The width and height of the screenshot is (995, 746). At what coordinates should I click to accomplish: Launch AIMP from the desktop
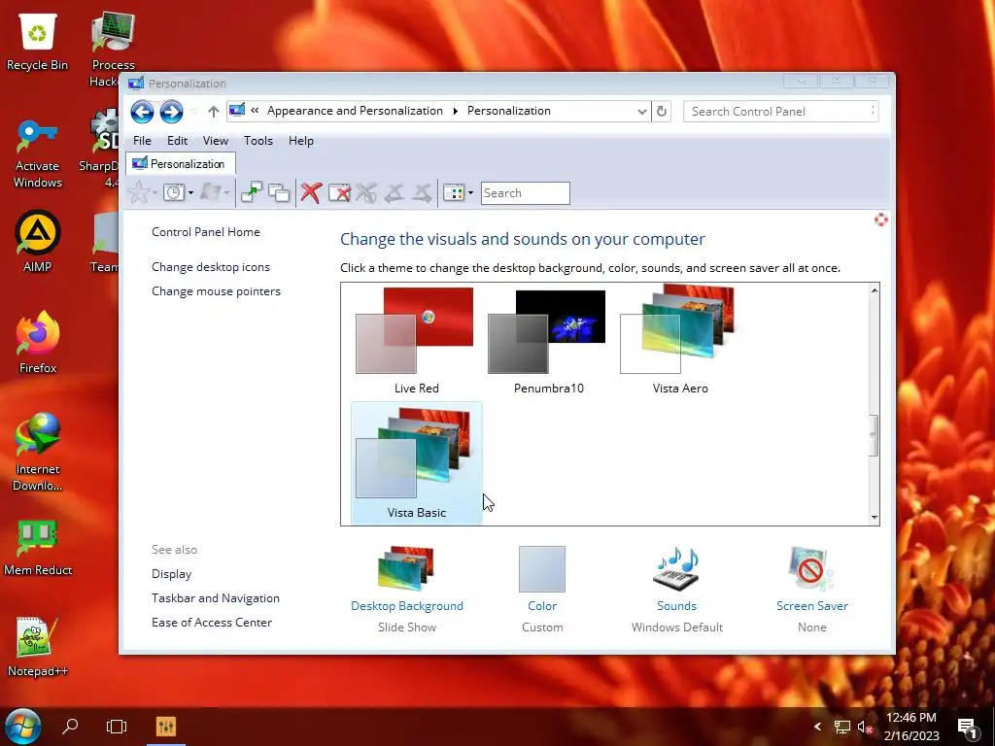38,242
